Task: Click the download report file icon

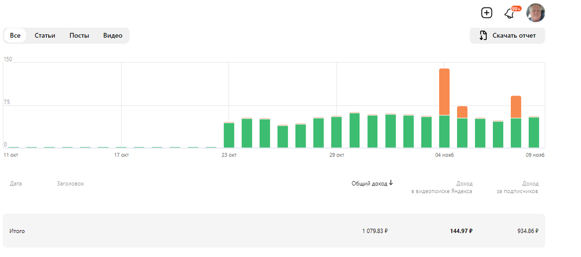Action: (483, 35)
